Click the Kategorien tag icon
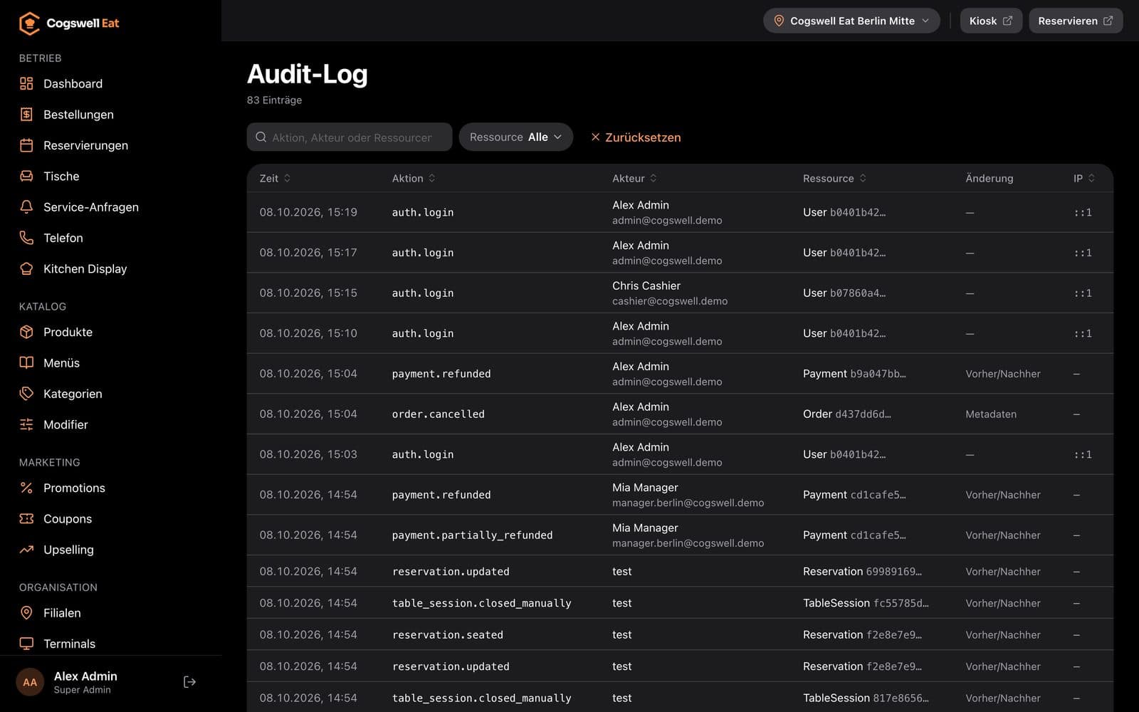 26,394
